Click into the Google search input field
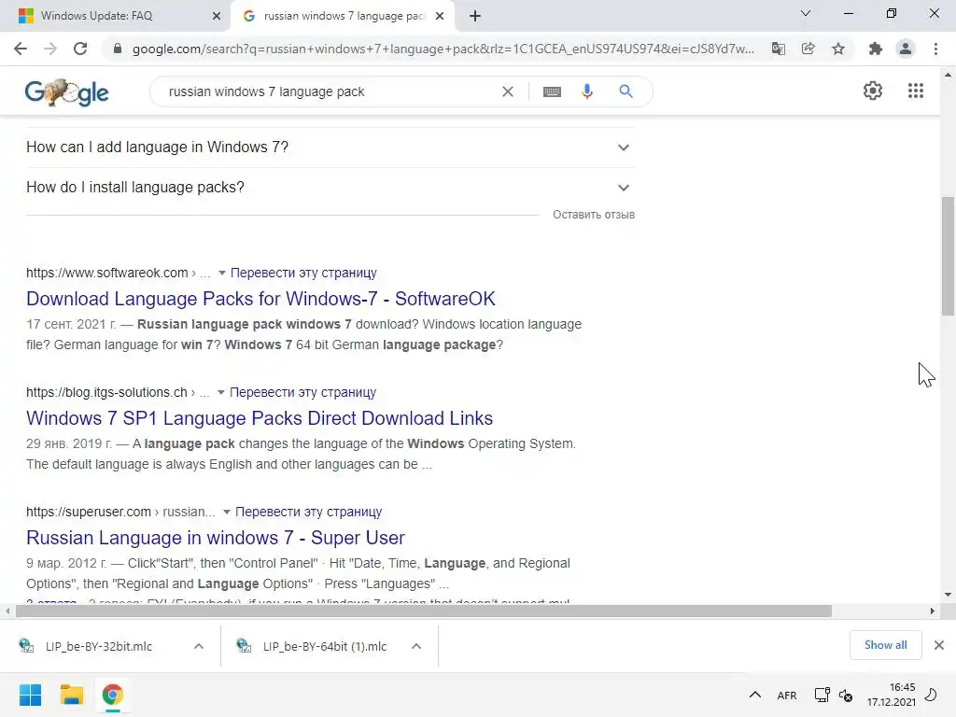The height and width of the screenshot is (717, 956). point(330,91)
